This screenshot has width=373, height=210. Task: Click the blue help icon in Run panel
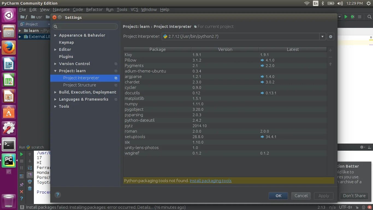22,199
